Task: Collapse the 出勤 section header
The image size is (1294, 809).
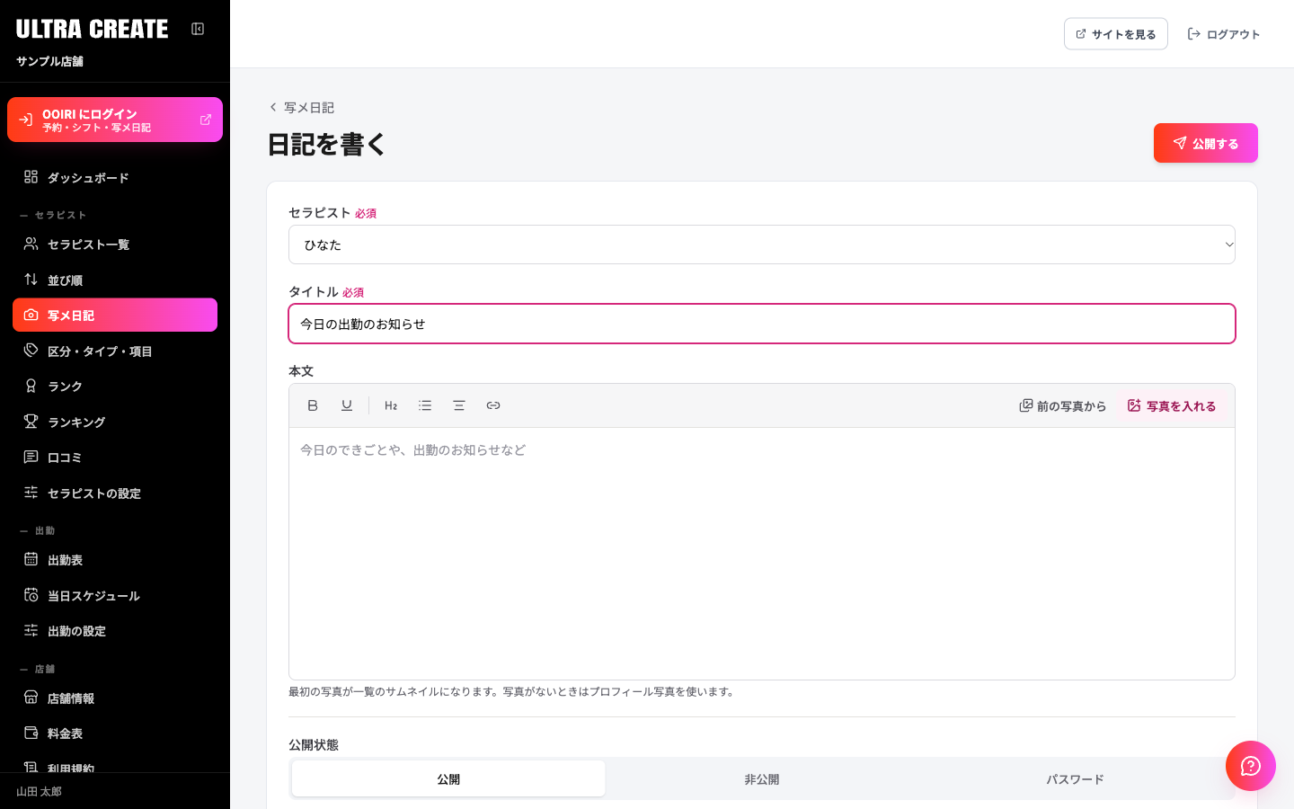Action: tap(38, 531)
